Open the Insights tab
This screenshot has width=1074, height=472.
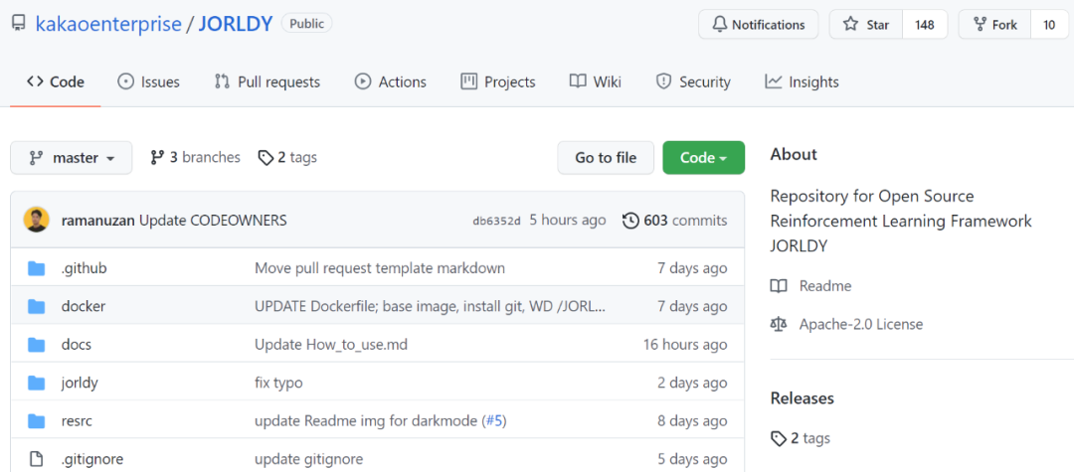point(803,82)
